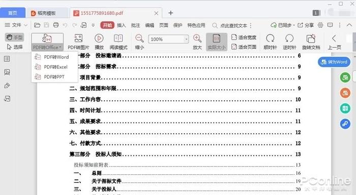This screenshot has width=356, height=195.
Task: Expand the 文件 menu chevron
Action: [25, 25]
